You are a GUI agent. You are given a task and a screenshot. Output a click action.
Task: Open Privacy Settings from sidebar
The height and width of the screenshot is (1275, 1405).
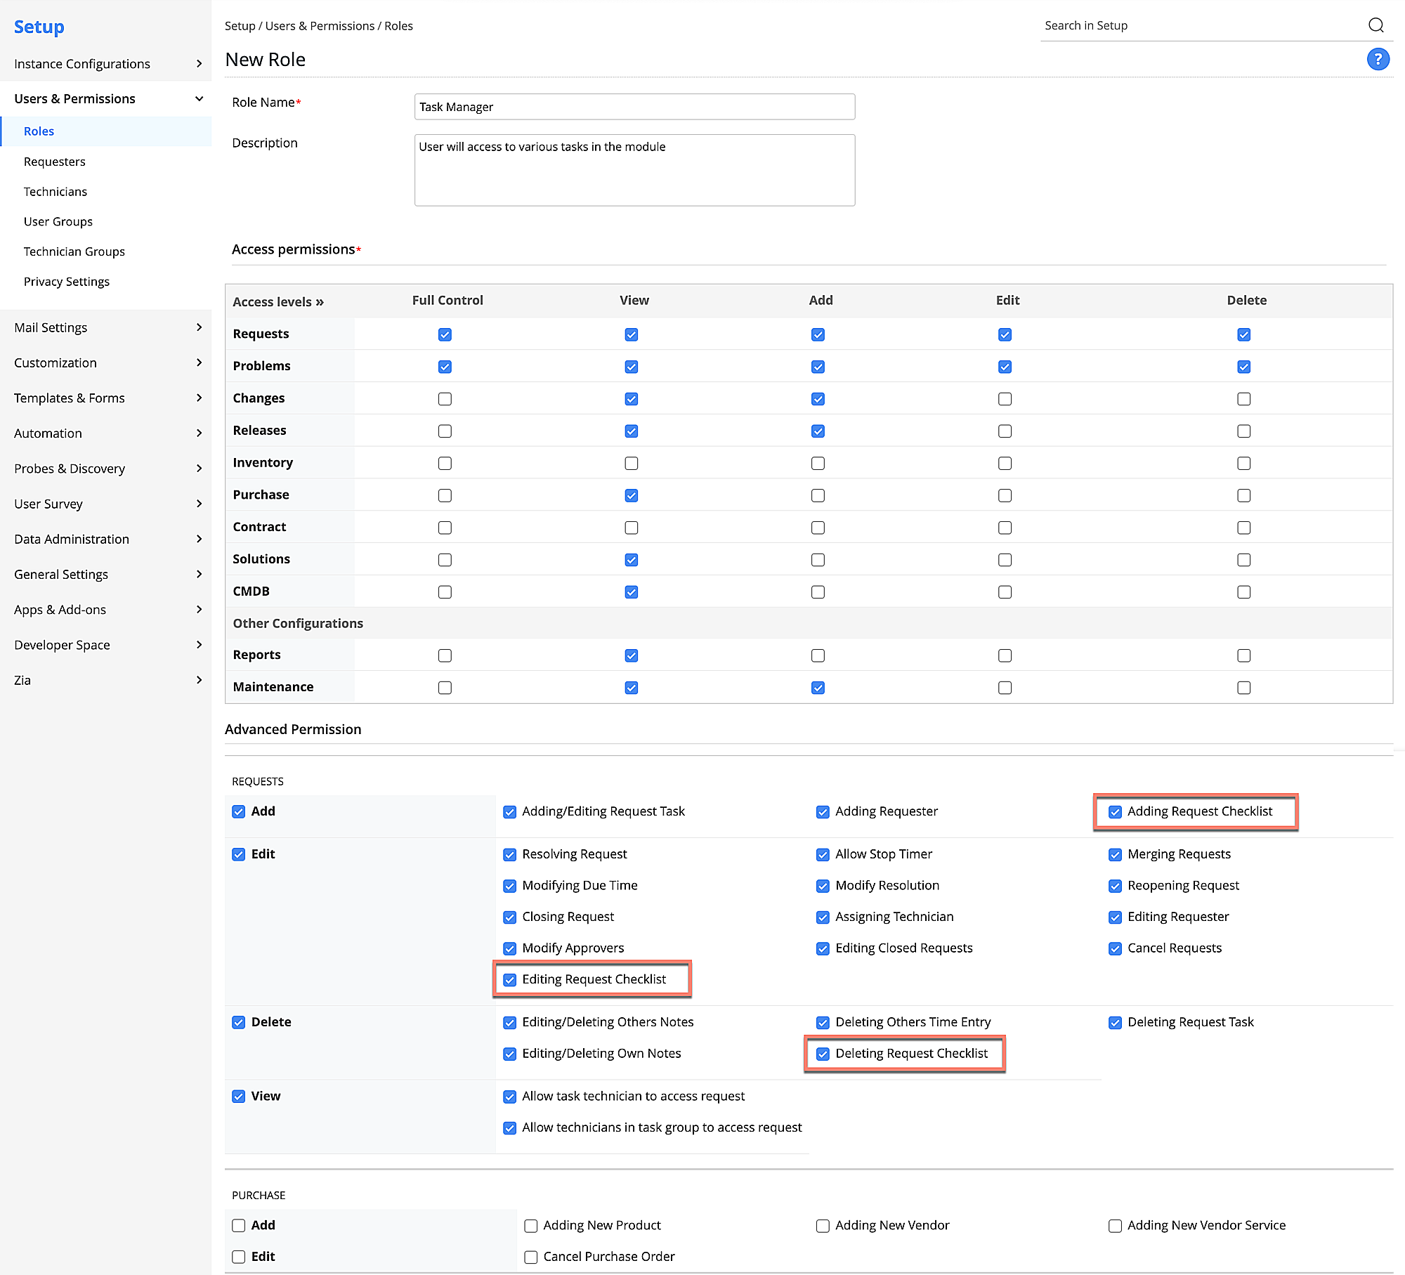pos(67,281)
